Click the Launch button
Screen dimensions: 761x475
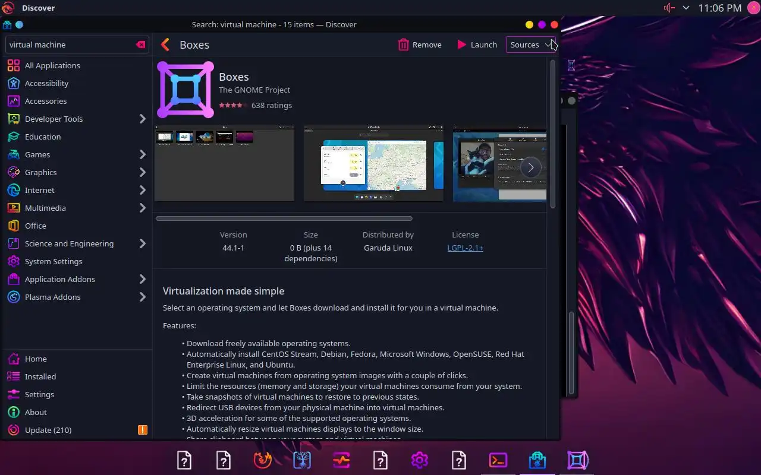pyautogui.click(x=477, y=45)
